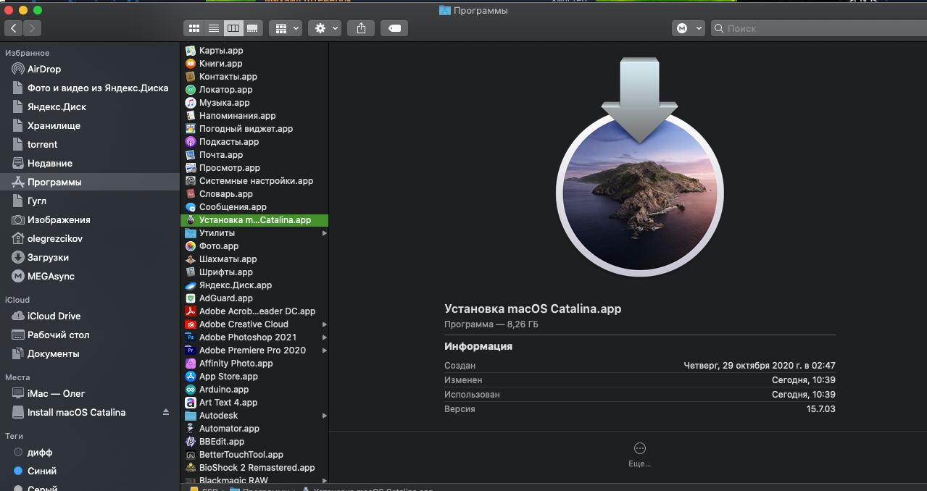The image size is (927, 491).
Task: Open the gear action menu
Action: [x=324, y=28]
